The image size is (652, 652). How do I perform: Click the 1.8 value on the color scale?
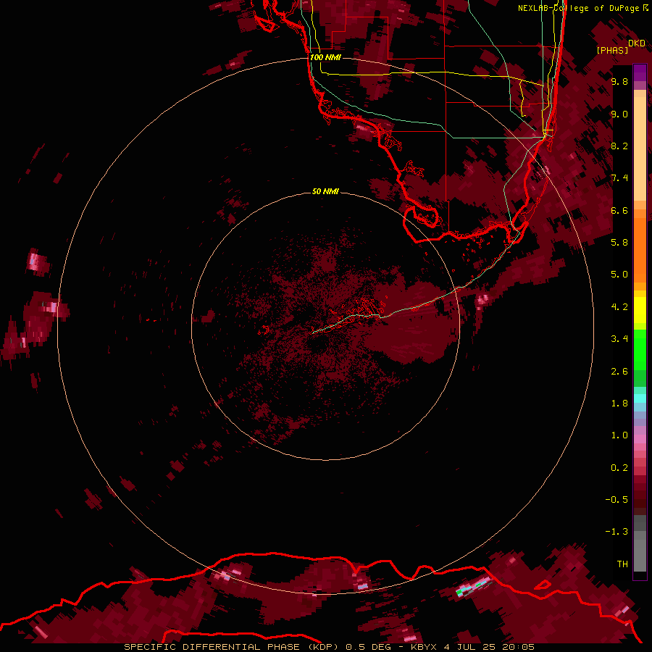[619, 404]
